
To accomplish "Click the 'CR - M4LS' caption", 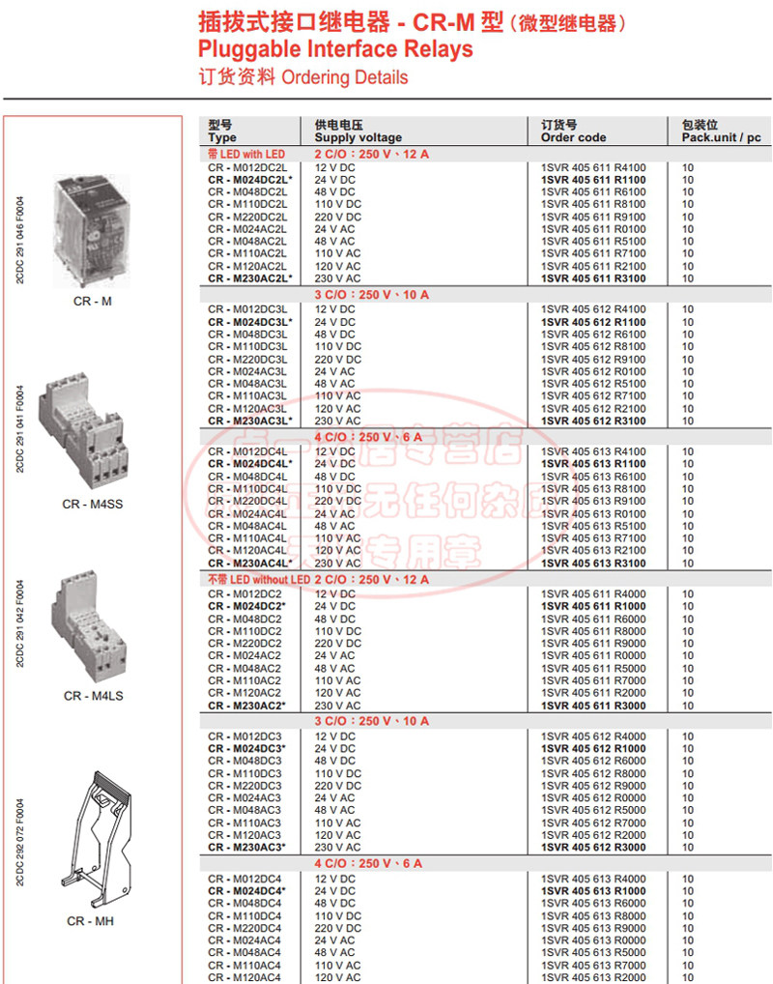I will (93, 696).
